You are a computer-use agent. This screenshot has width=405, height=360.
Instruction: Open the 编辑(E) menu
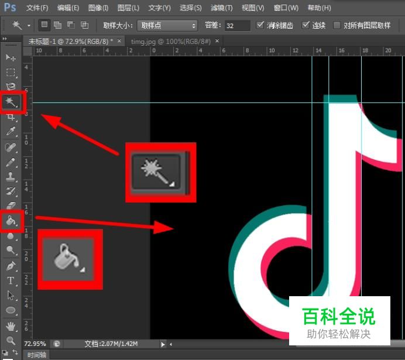[x=68, y=8]
